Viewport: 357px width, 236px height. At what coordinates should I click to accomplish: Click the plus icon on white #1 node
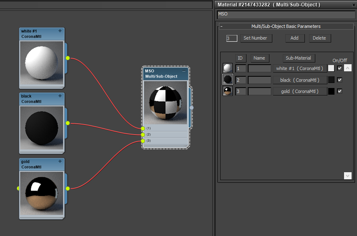click(x=60, y=31)
